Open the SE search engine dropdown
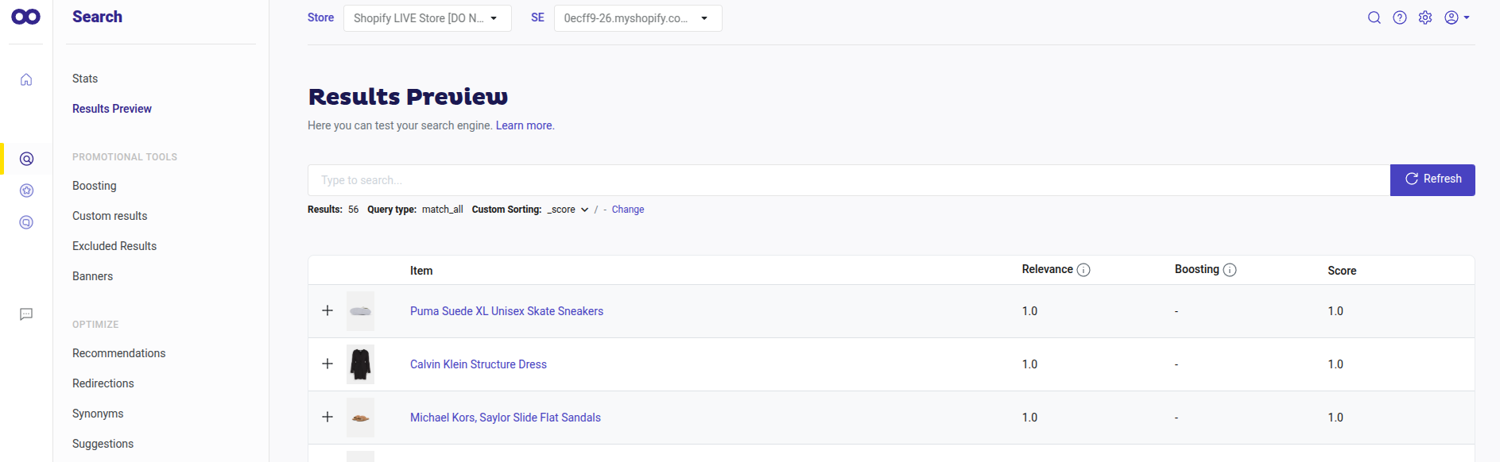This screenshot has height=462, width=1500. [638, 18]
